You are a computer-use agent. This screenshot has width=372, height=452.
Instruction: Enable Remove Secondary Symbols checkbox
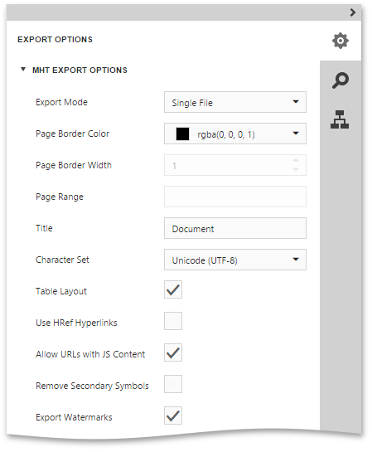pyautogui.click(x=173, y=384)
